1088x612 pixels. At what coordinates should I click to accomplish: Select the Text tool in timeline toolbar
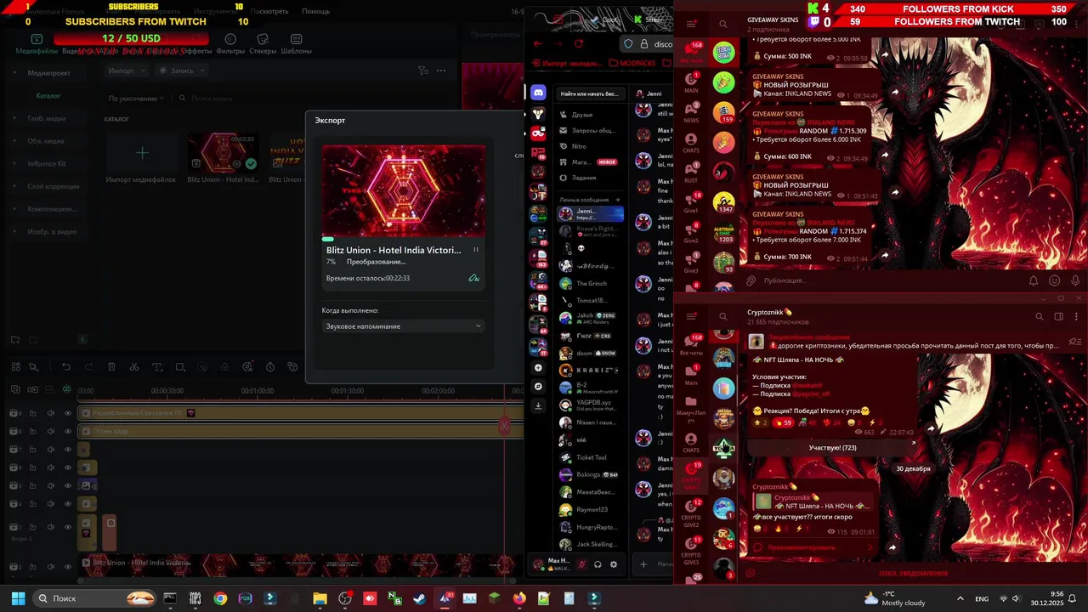(157, 367)
